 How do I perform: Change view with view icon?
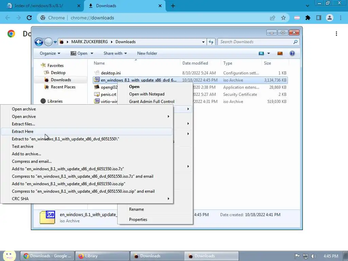point(261,53)
